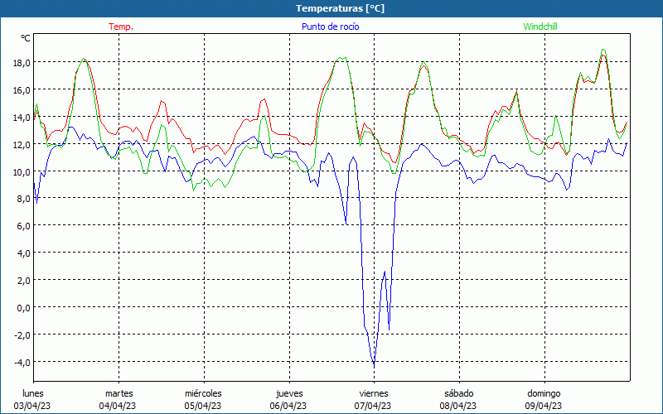The image size is (663, 414).
Task: Click the 05/04/23 date label
Action: [x=203, y=406]
